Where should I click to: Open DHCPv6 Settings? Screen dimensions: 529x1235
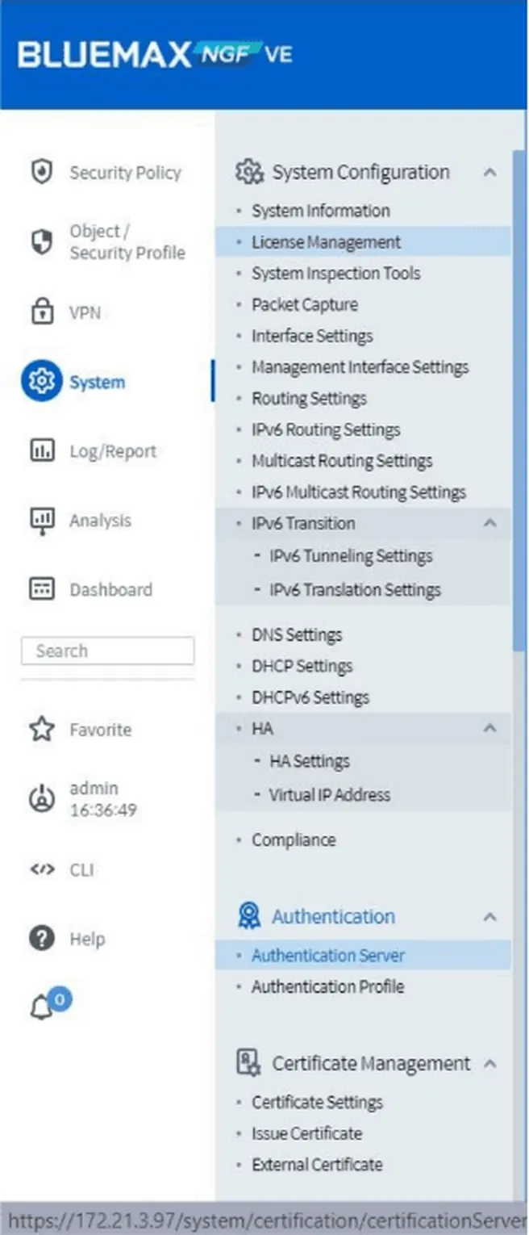[x=310, y=697]
